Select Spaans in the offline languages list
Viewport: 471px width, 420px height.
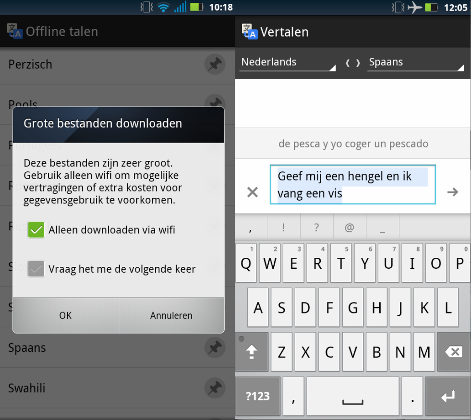tap(27, 348)
